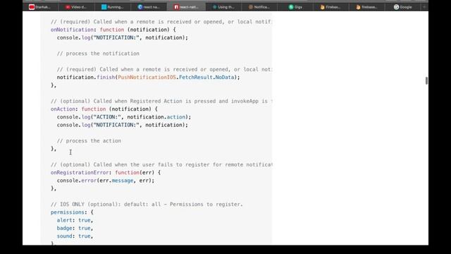The height and width of the screenshot is (254, 451).
Task: Open the Gigs browser tab
Action: point(295,7)
